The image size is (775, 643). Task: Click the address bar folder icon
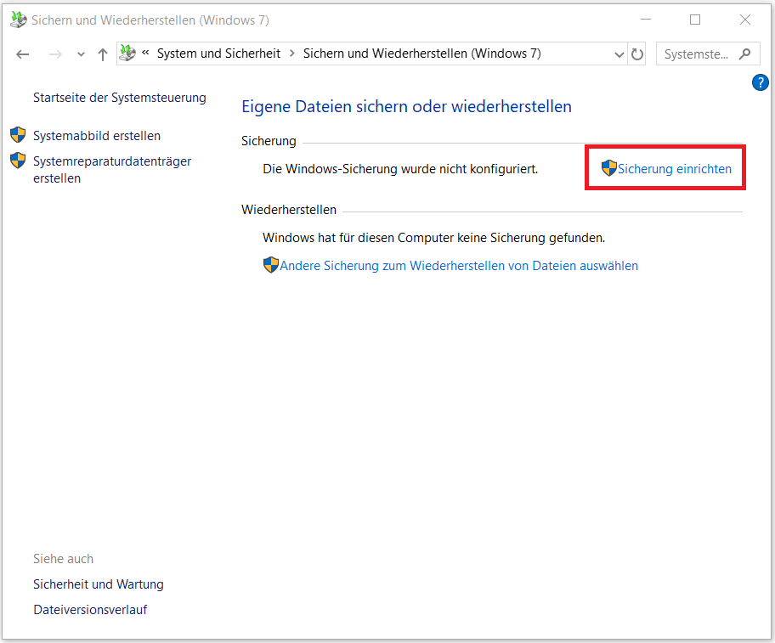(127, 54)
